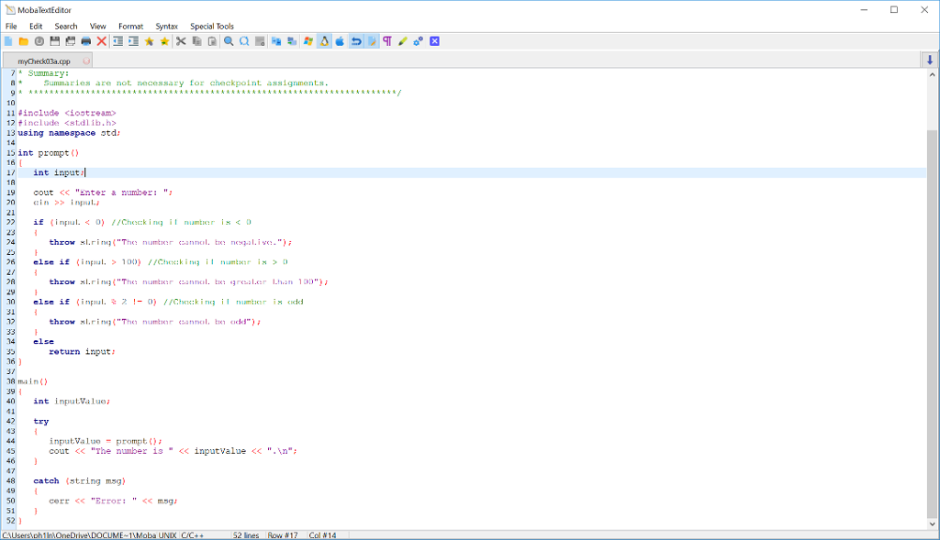Open editor settings with the gear icon
This screenshot has width=940, height=540.
click(418, 40)
